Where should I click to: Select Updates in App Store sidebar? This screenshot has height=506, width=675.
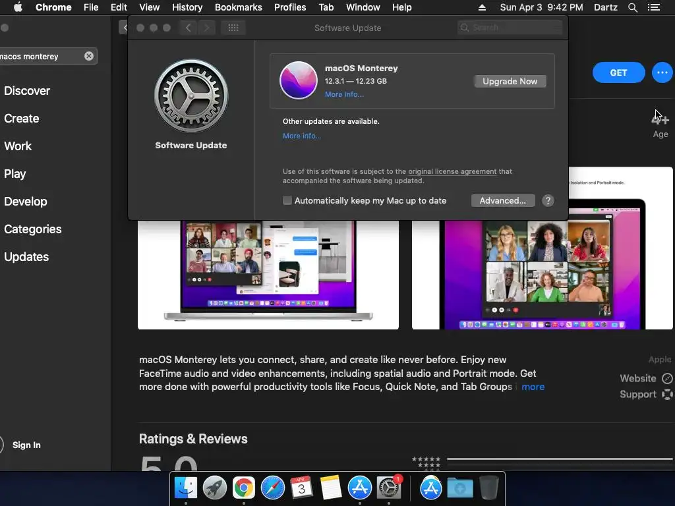click(26, 256)
